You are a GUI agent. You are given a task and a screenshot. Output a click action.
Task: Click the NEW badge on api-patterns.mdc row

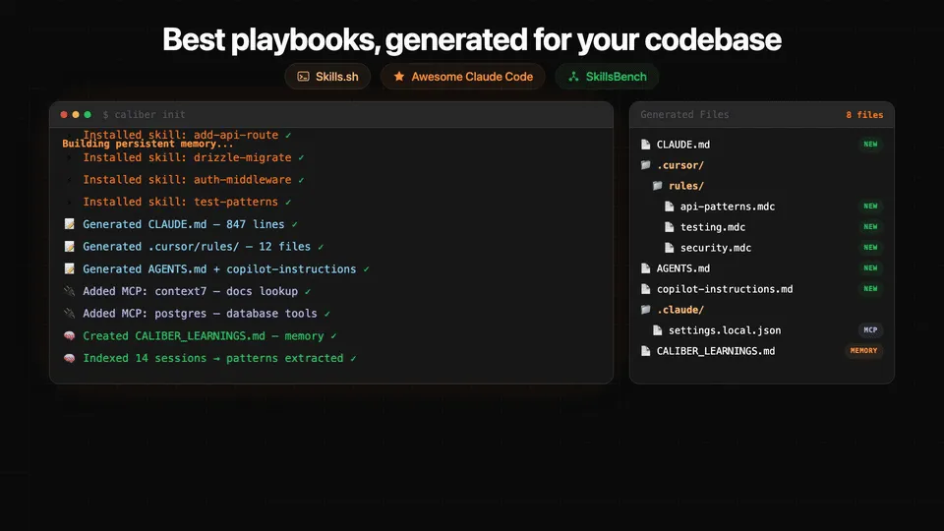tap(870, 206)
